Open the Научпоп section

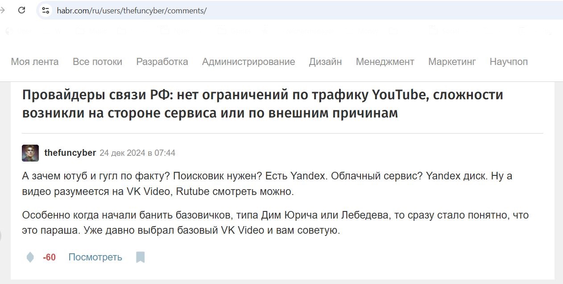point(509,62)
